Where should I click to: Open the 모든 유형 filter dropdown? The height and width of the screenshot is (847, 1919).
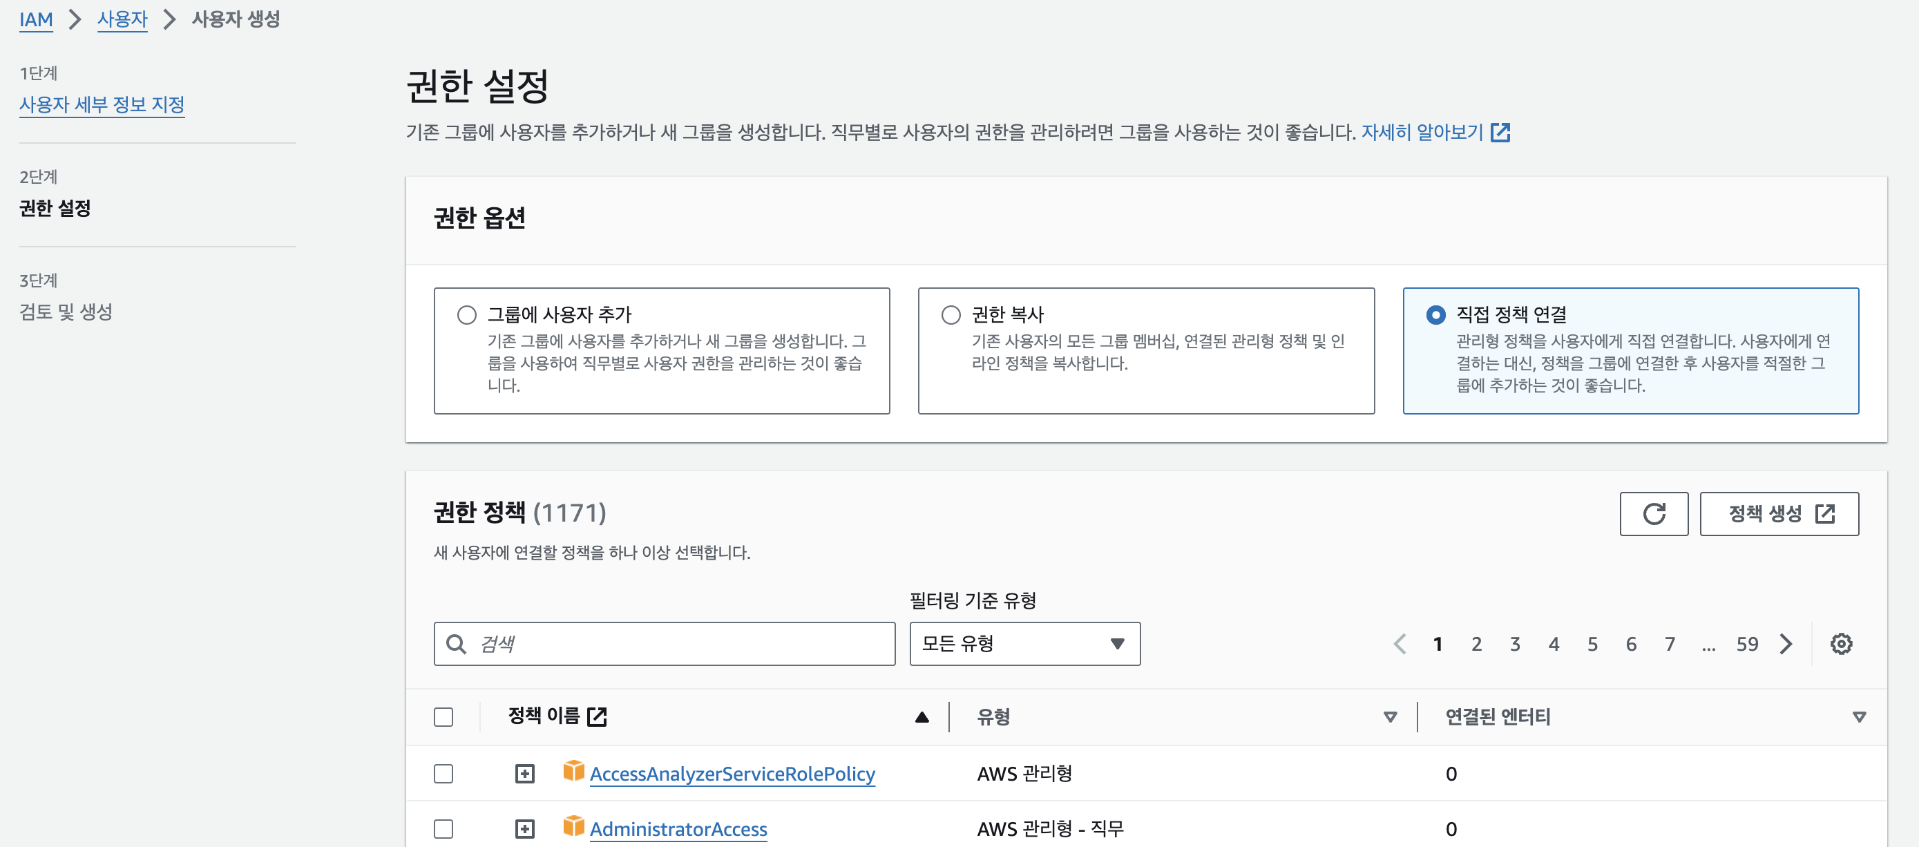point(1024,644)
